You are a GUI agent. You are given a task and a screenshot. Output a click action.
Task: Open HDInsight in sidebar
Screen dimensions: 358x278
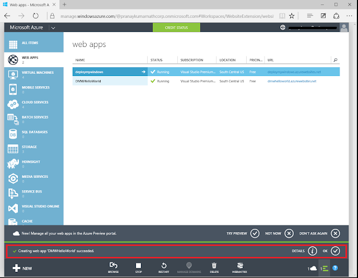tap(34, 164)
